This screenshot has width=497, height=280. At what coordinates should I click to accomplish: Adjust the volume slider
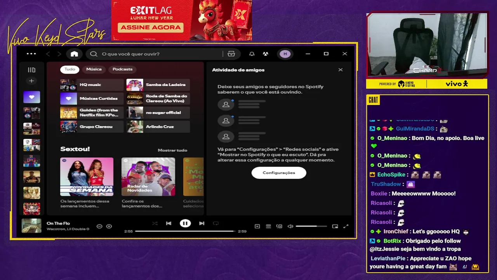311,226
